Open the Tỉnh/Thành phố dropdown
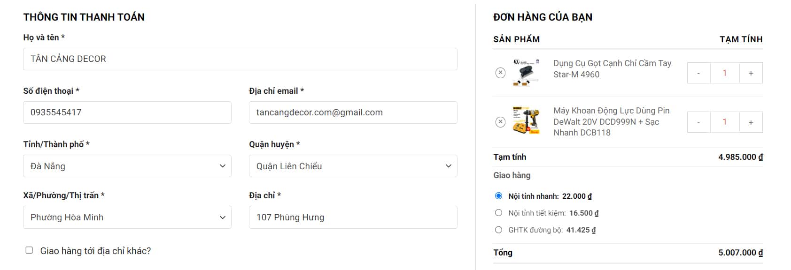The image size is (791, 270). click(x=127, y=166)
